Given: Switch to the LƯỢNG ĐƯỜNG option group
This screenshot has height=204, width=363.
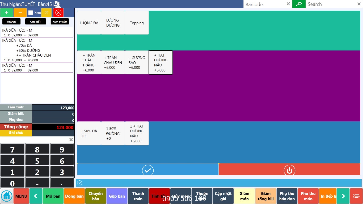Looking at the screenshot, I should [113, 23].
